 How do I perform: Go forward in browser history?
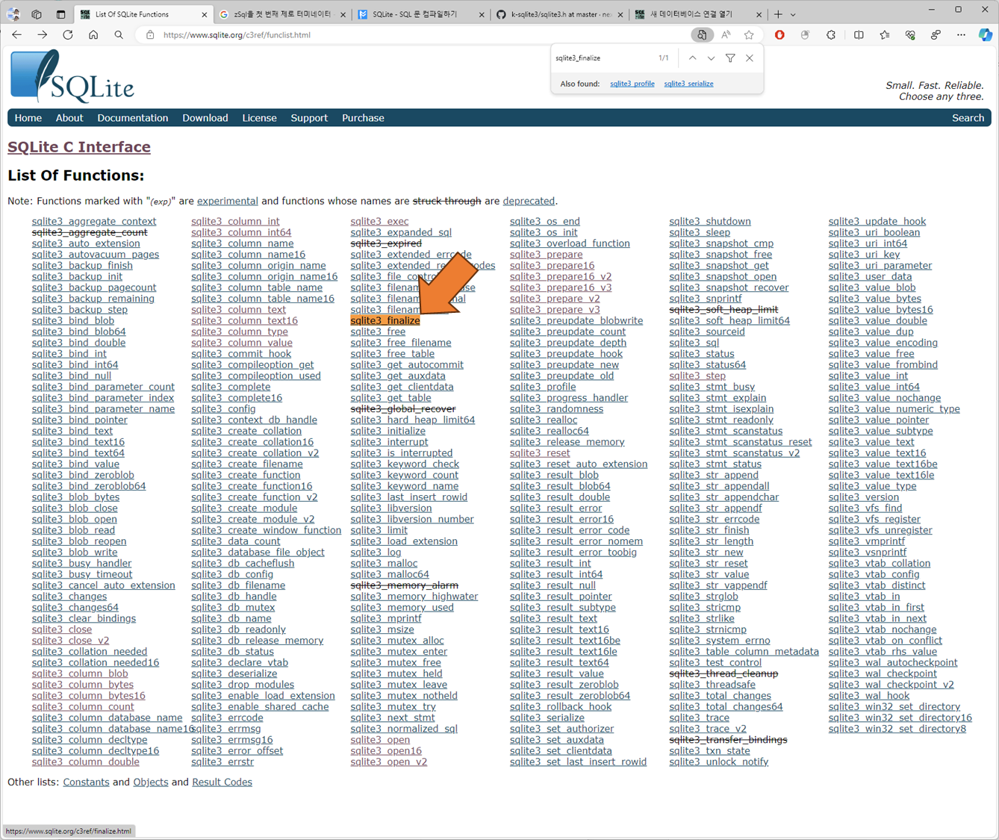pos(43,35)
